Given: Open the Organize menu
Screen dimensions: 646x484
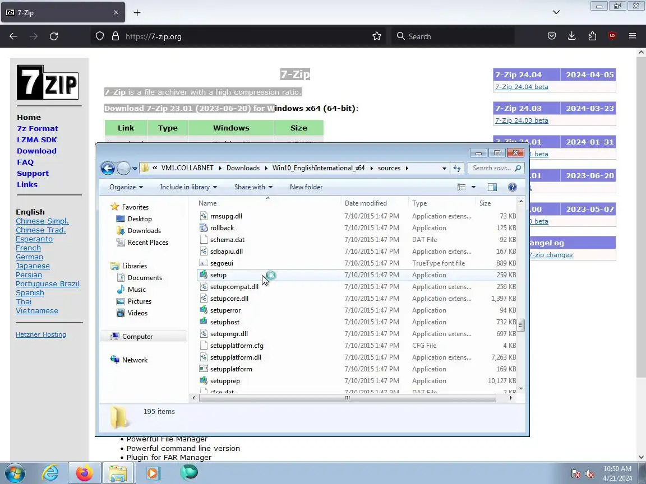Looking at the screenshot, I should click(126, 187).
